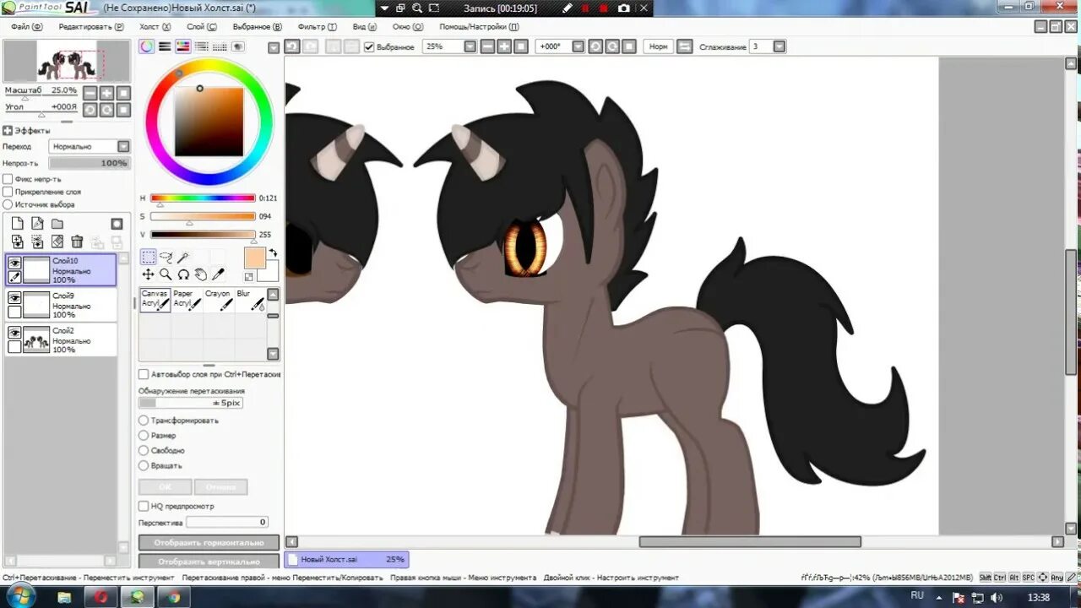
Task: Select Источник выбора option
Action: coord(8,204)
